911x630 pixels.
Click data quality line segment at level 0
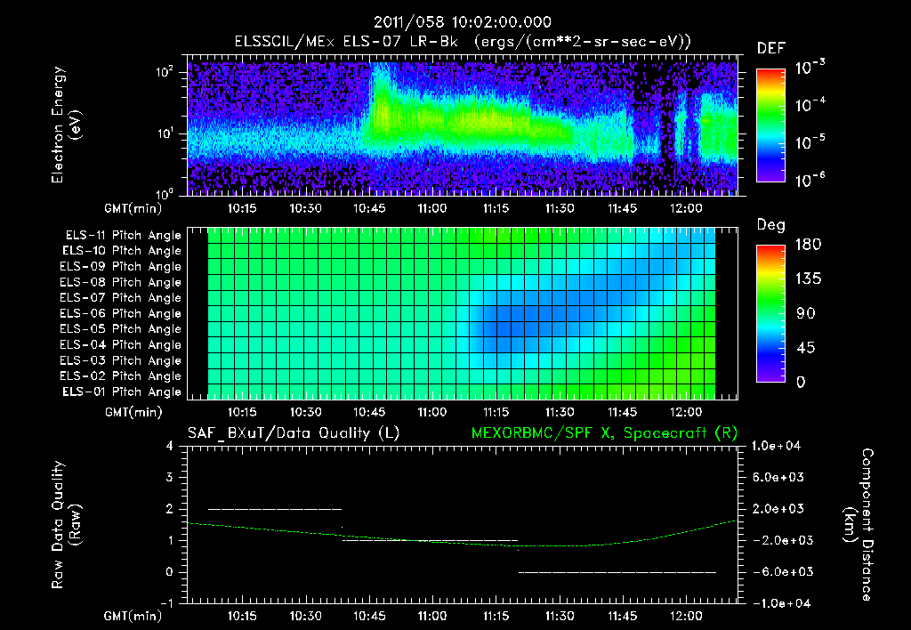pyautogui.click(x=617, y=572)
